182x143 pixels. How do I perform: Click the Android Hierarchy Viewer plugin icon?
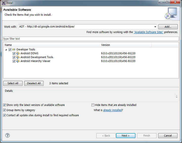(x=18, y=61)
